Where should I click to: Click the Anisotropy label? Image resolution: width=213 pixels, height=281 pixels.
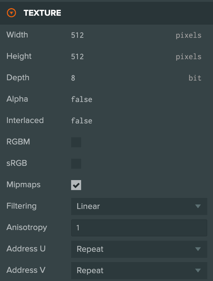27,228
